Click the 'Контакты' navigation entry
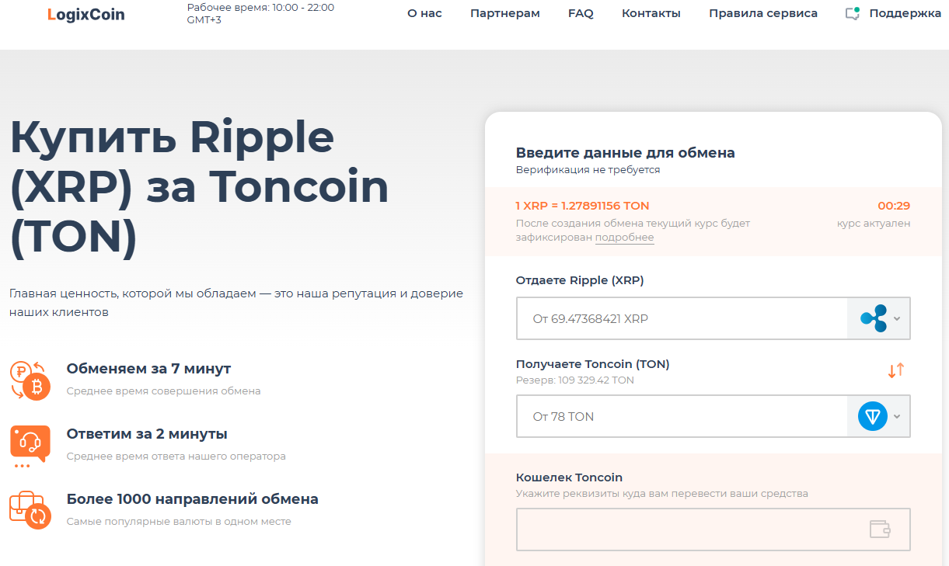The width and height of the screenshot is (949, 566). click(x=651, y=12)
